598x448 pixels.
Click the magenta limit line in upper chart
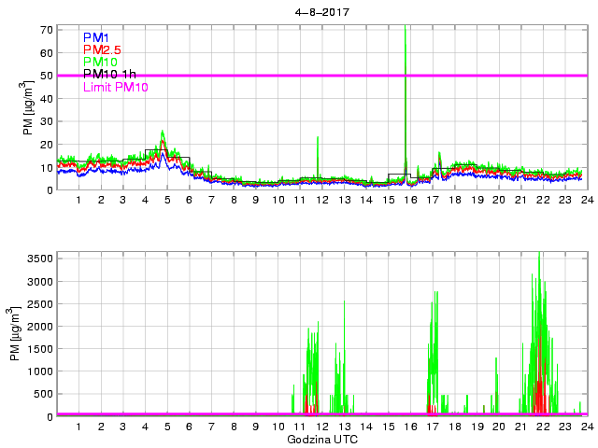(x=280, y=75)
